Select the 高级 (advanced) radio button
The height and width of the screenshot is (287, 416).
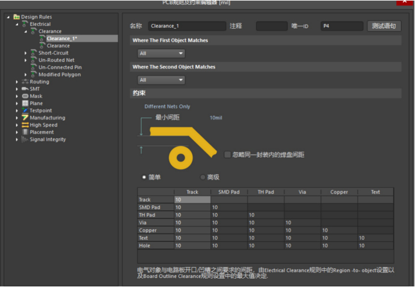(x=203, y=177)
